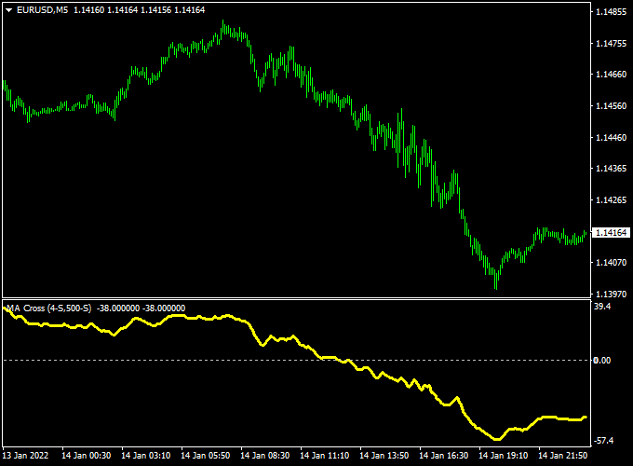Select the 14 Jan 13:50 time label
This screenshot has height=466, width=633.
384,456
